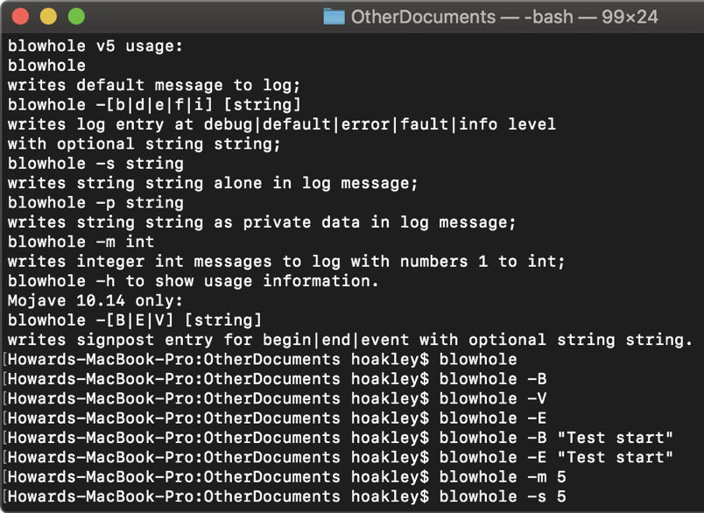Click the "writes default message to log;" line
The image size is (704, 513).
(154, 85)
